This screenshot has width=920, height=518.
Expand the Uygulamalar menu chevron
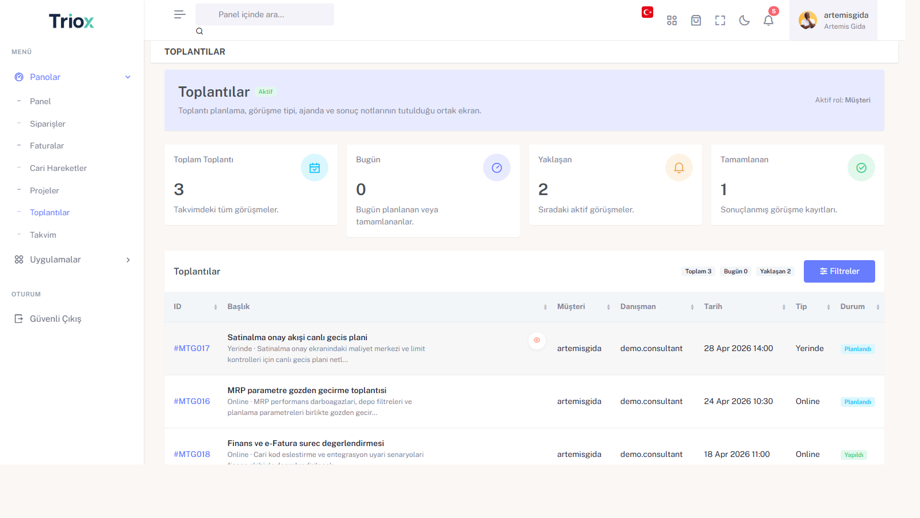point(128,260)
